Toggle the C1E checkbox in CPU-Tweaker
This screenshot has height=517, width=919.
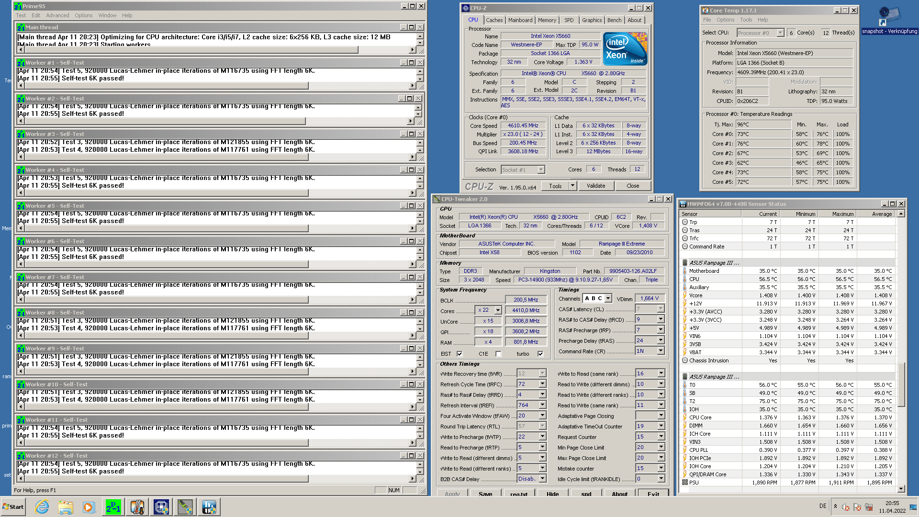click(498, 354)
